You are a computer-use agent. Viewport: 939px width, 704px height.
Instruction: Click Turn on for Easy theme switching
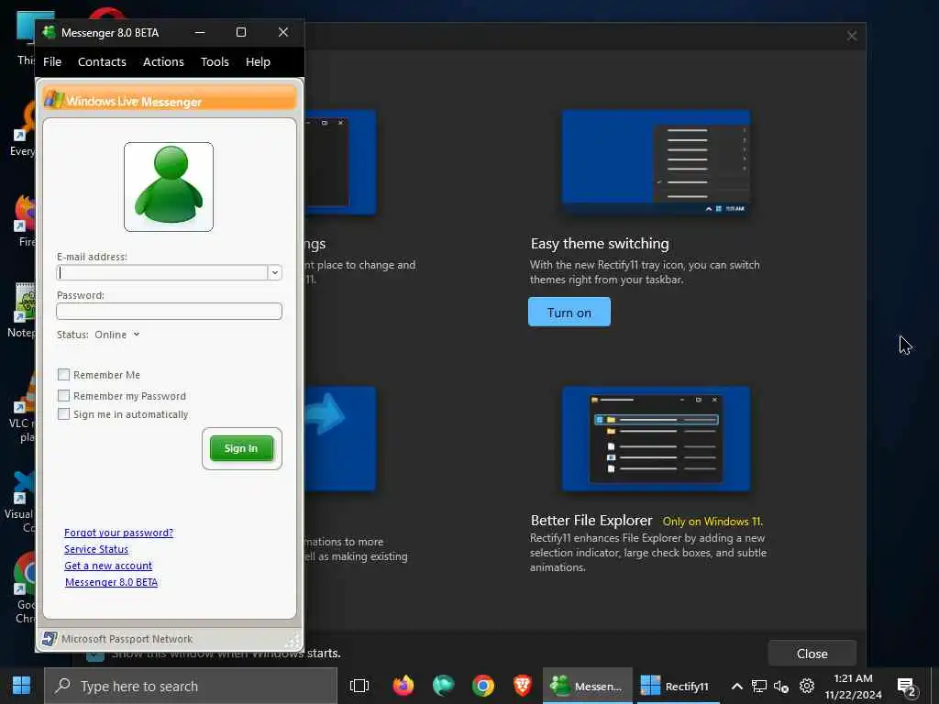pos(569,312)
